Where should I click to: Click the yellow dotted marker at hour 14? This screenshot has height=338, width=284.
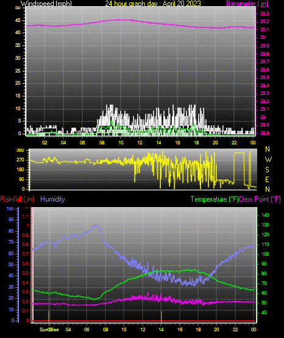[x=162, y=316]
